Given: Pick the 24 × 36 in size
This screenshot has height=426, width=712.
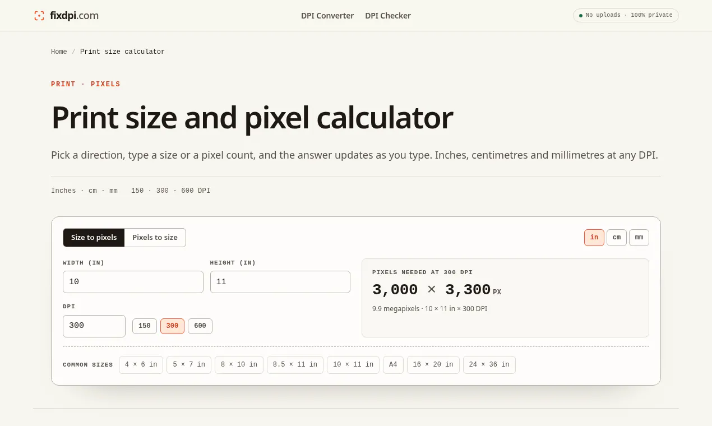Looking at the screenshot, I should pyautogui.click(x=489, y=365).
